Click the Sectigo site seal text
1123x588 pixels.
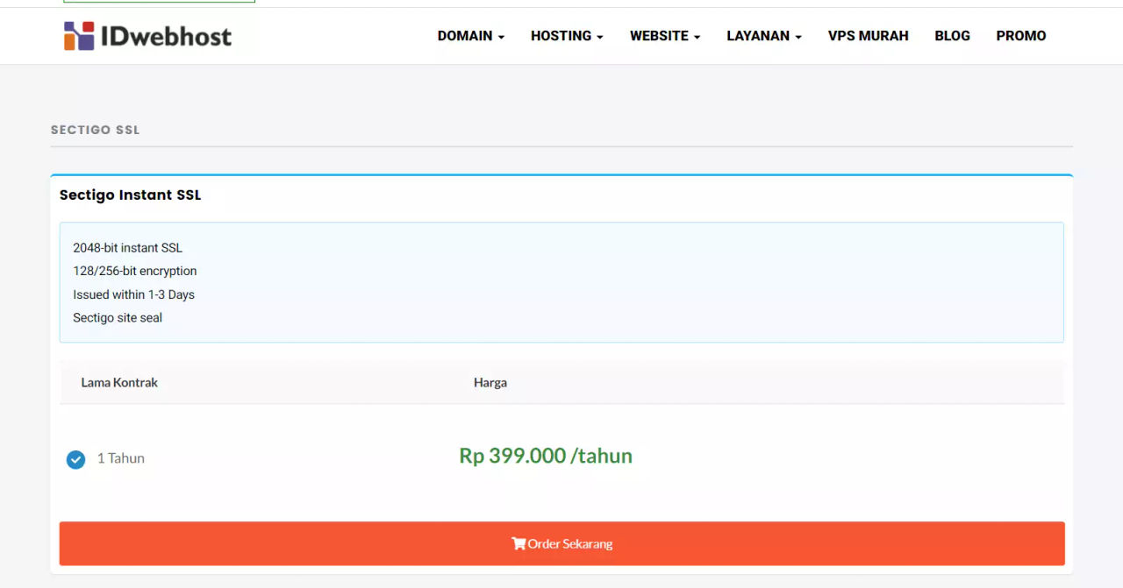pyautogui.click(x=118, y=318)
